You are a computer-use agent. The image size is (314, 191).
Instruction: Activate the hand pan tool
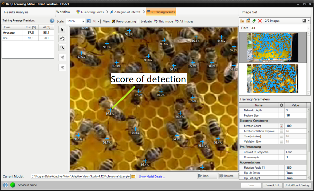(62, 39)
